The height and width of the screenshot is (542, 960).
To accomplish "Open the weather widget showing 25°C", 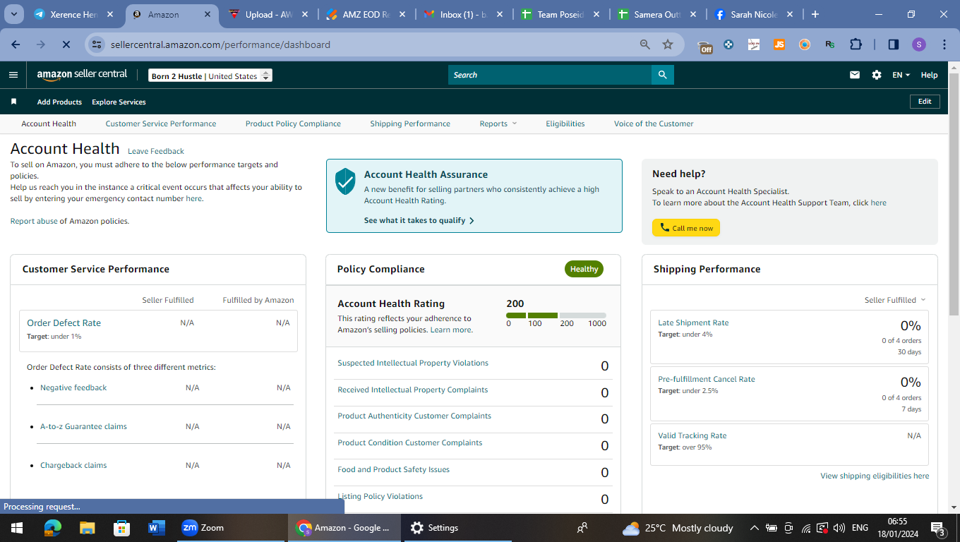I will tap(678, 528).
